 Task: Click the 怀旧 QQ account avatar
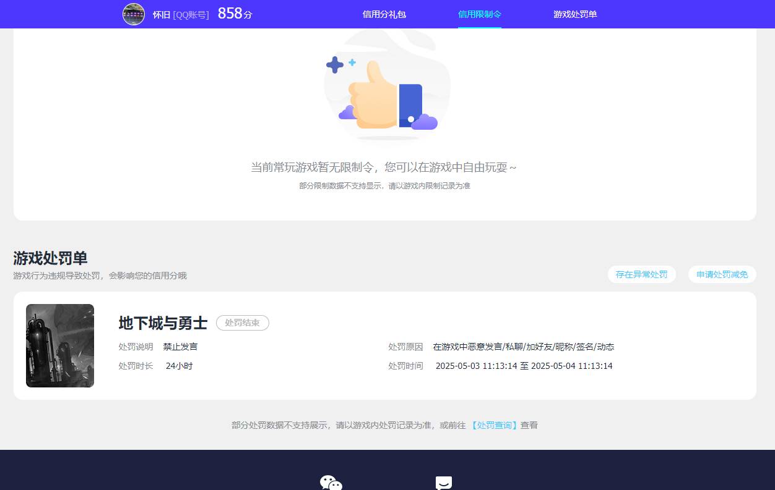click(134, 14)
